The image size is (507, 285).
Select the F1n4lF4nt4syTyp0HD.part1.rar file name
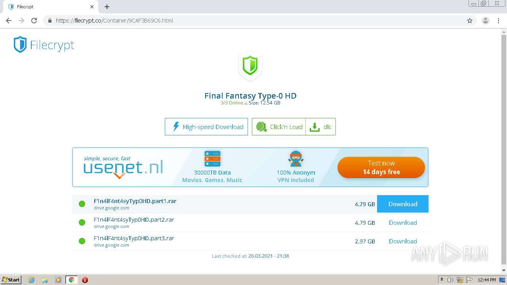135,201
